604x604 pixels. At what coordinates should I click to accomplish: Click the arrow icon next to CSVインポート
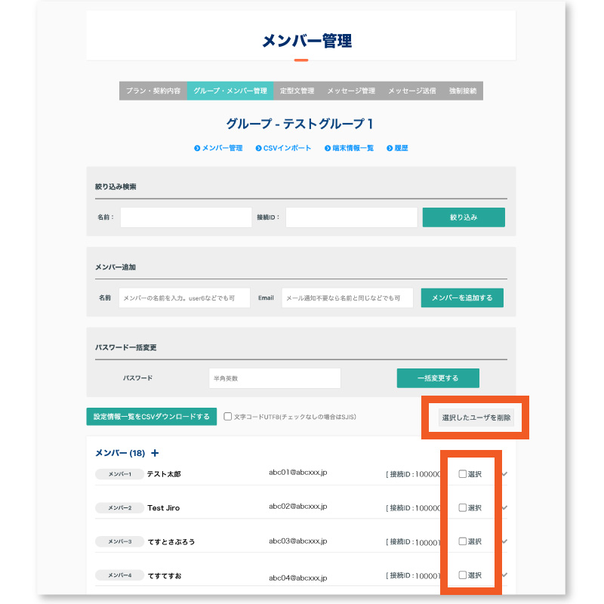(x=258, y=149)
